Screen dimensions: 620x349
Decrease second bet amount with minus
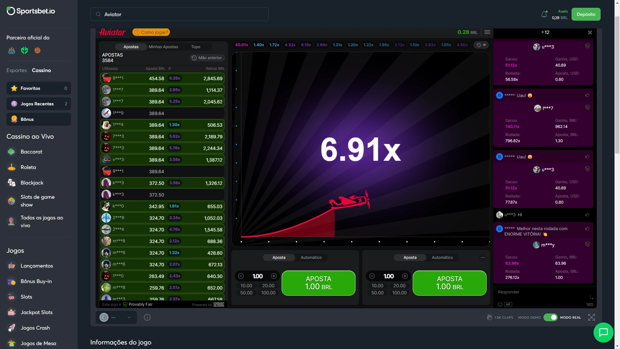tap(372, 276)
